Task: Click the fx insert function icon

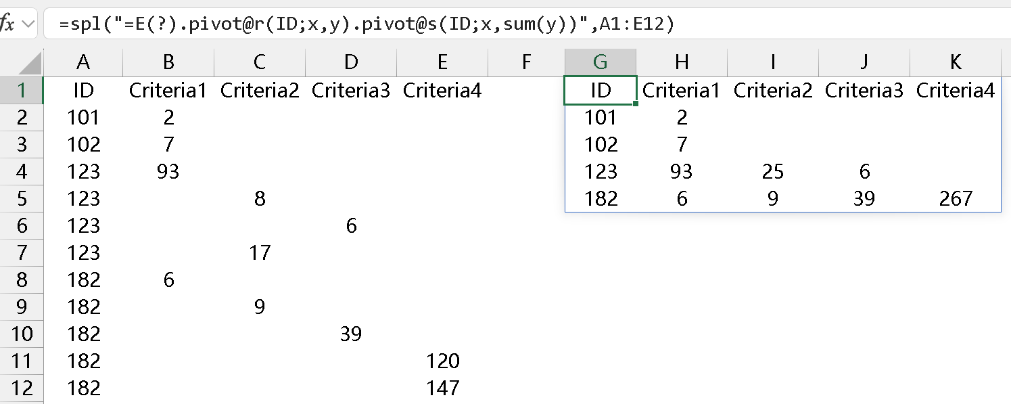Action: tap(7, 24)
